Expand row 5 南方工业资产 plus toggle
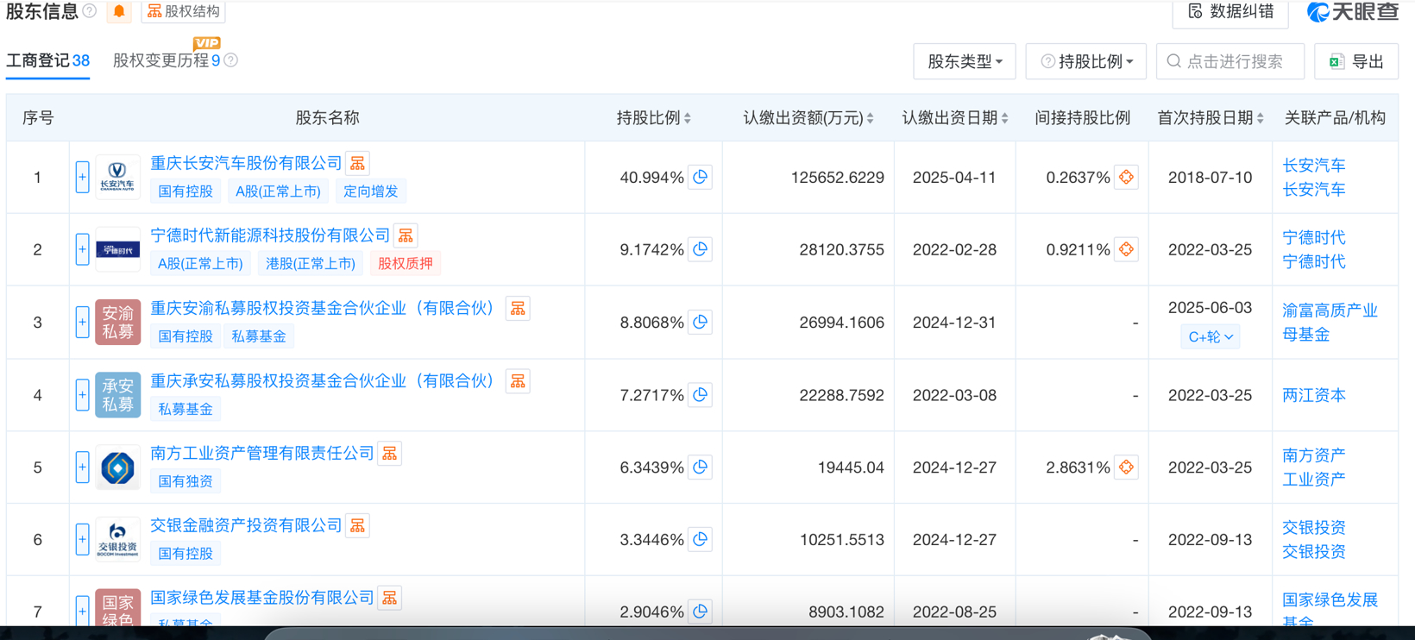 pyautogui.click(x=82, y=467)
